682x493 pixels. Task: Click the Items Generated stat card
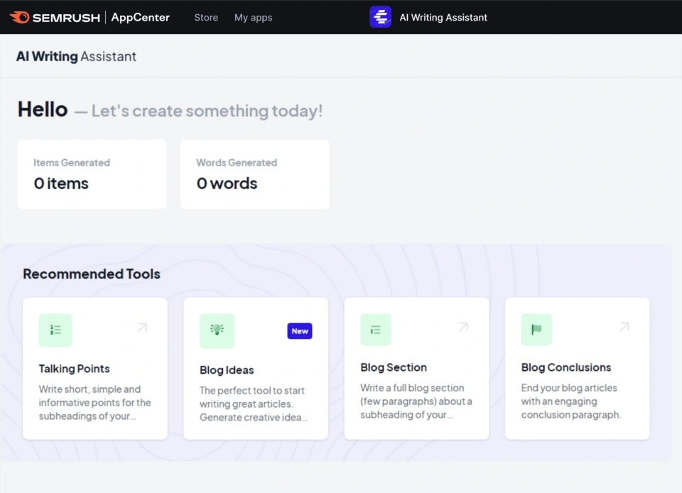coord(92,174)
